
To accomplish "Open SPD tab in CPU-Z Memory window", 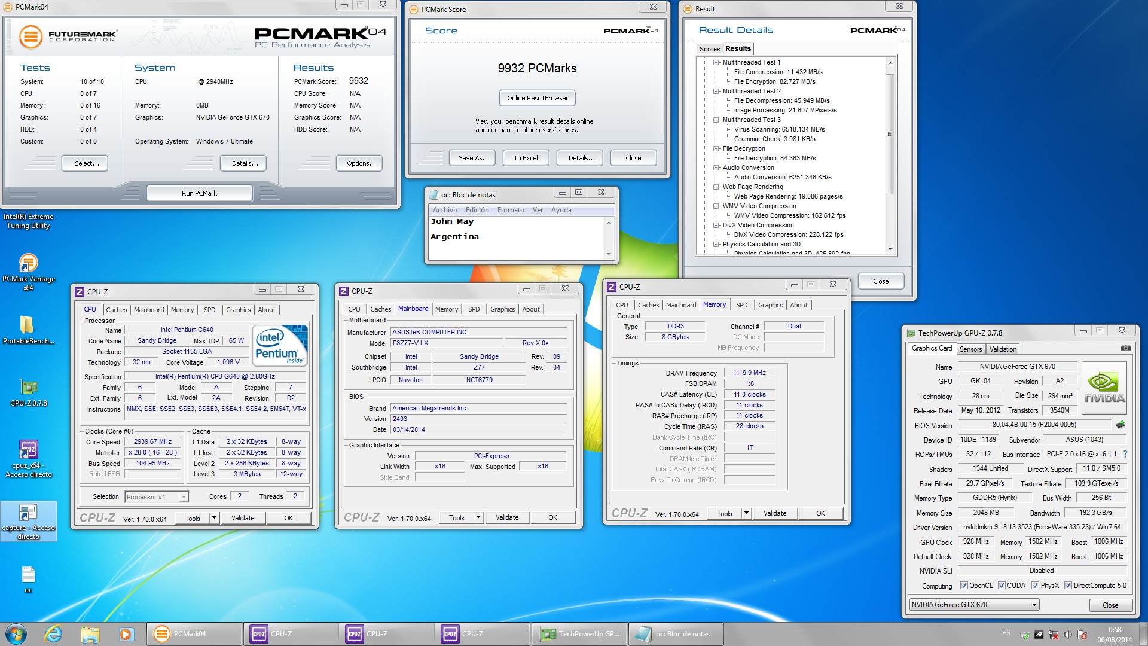I will tap(741, 305).
